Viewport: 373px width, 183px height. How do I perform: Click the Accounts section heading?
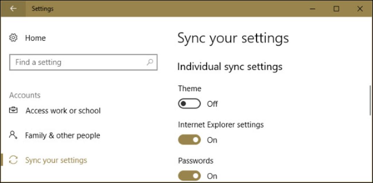tap(25, 95)
